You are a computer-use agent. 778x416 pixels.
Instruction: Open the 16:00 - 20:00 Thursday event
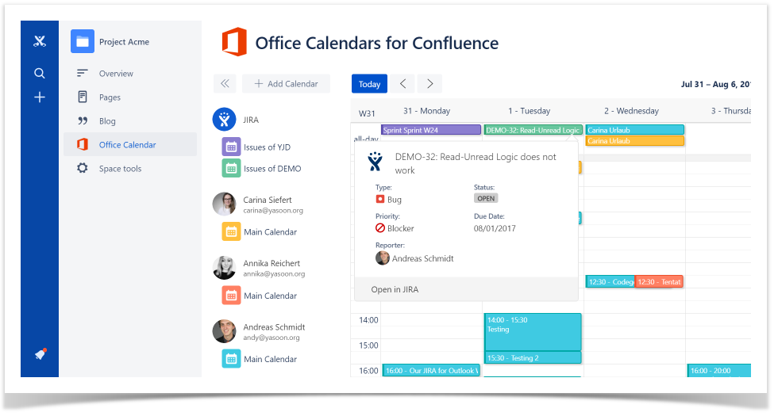(x=719, y=371)
